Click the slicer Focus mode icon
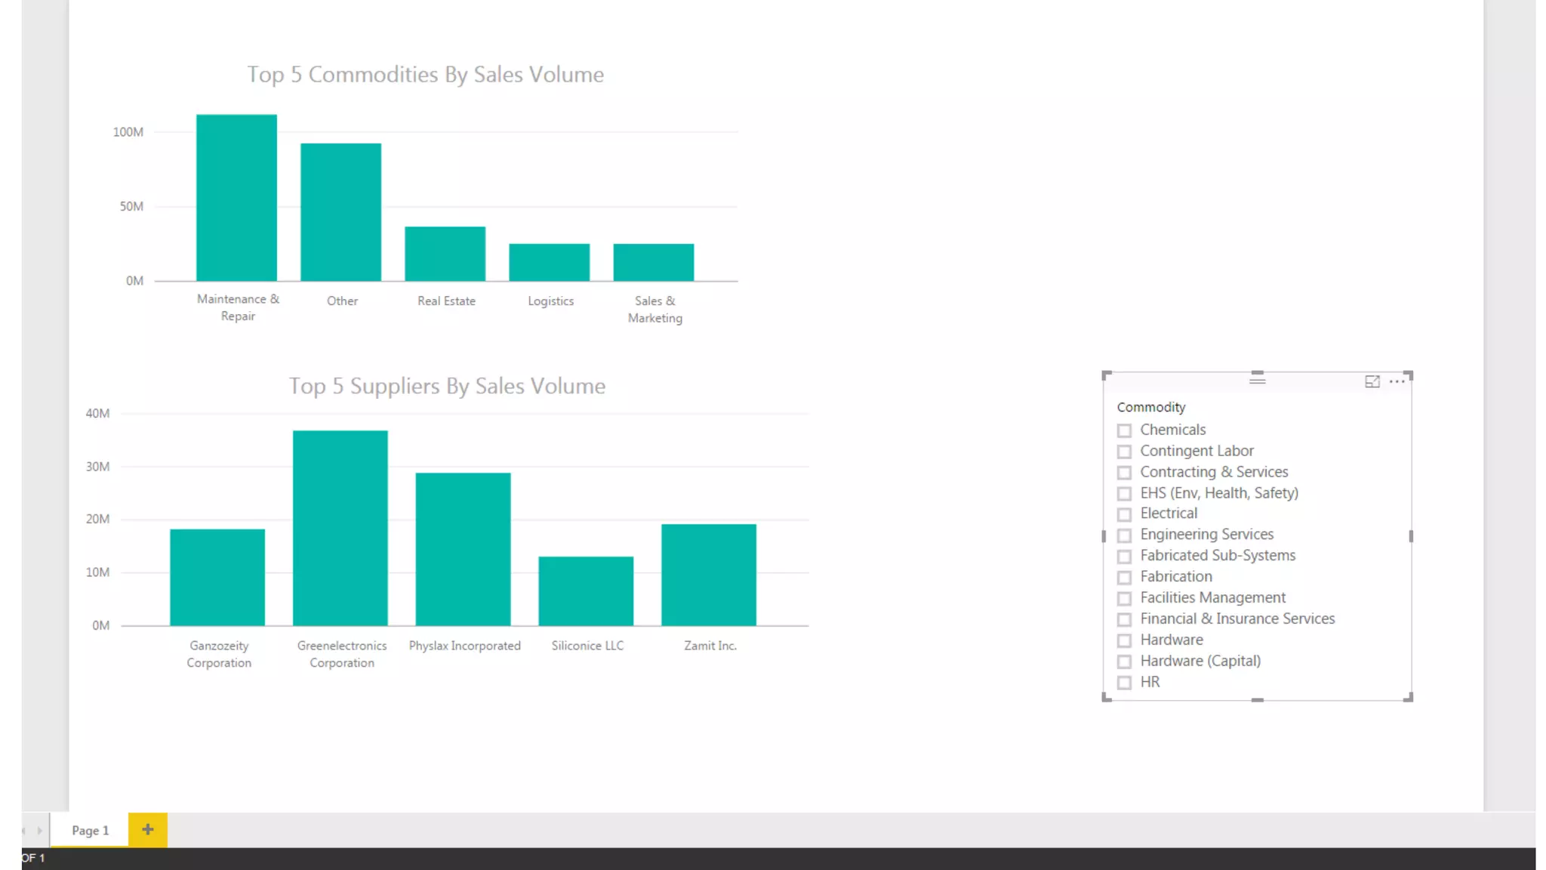Viewport: 1546px width, 870px height. (1372, 382)
